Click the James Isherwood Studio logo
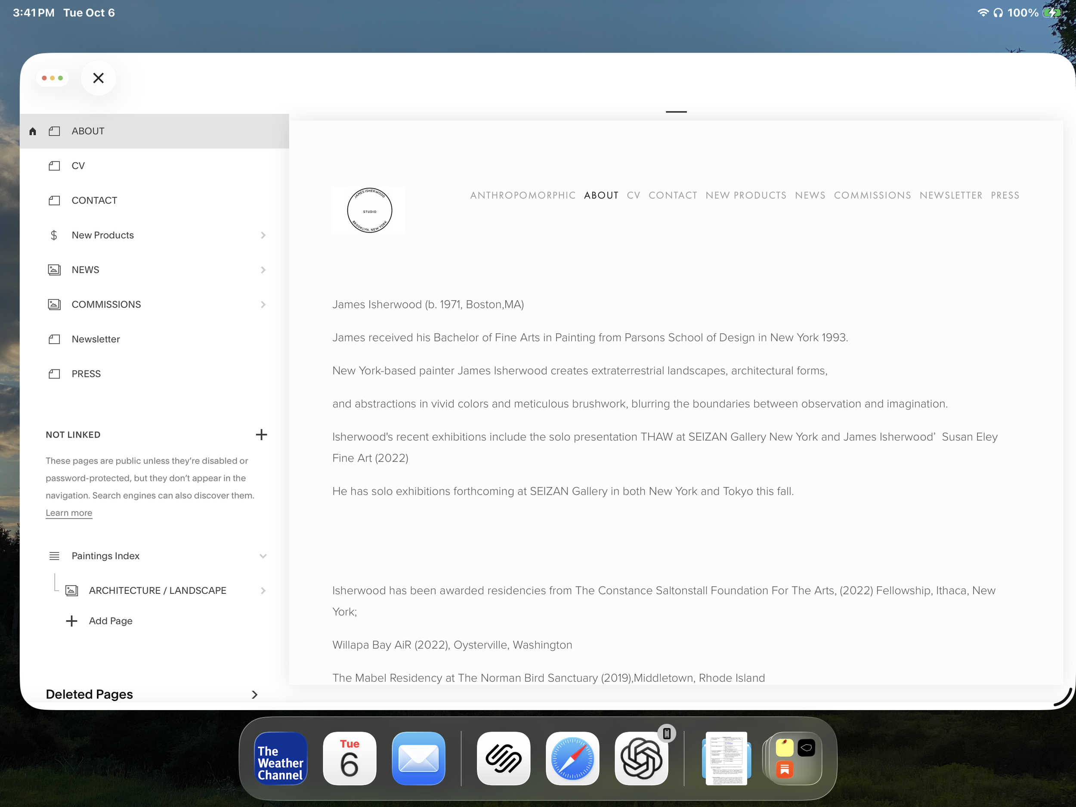Screen dimensions: 1076x807 [369, 210]
